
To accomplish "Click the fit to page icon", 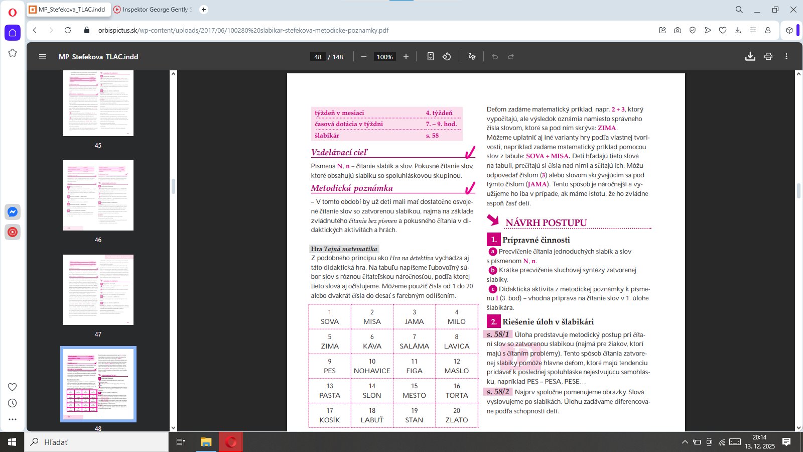I will click(430, 57).
